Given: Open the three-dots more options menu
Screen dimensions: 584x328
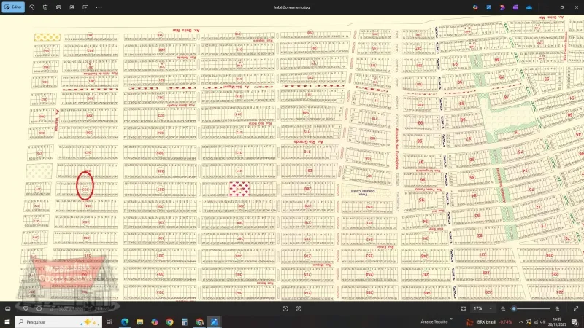Looking at the screenshot, I should click(x=99, y=7).
